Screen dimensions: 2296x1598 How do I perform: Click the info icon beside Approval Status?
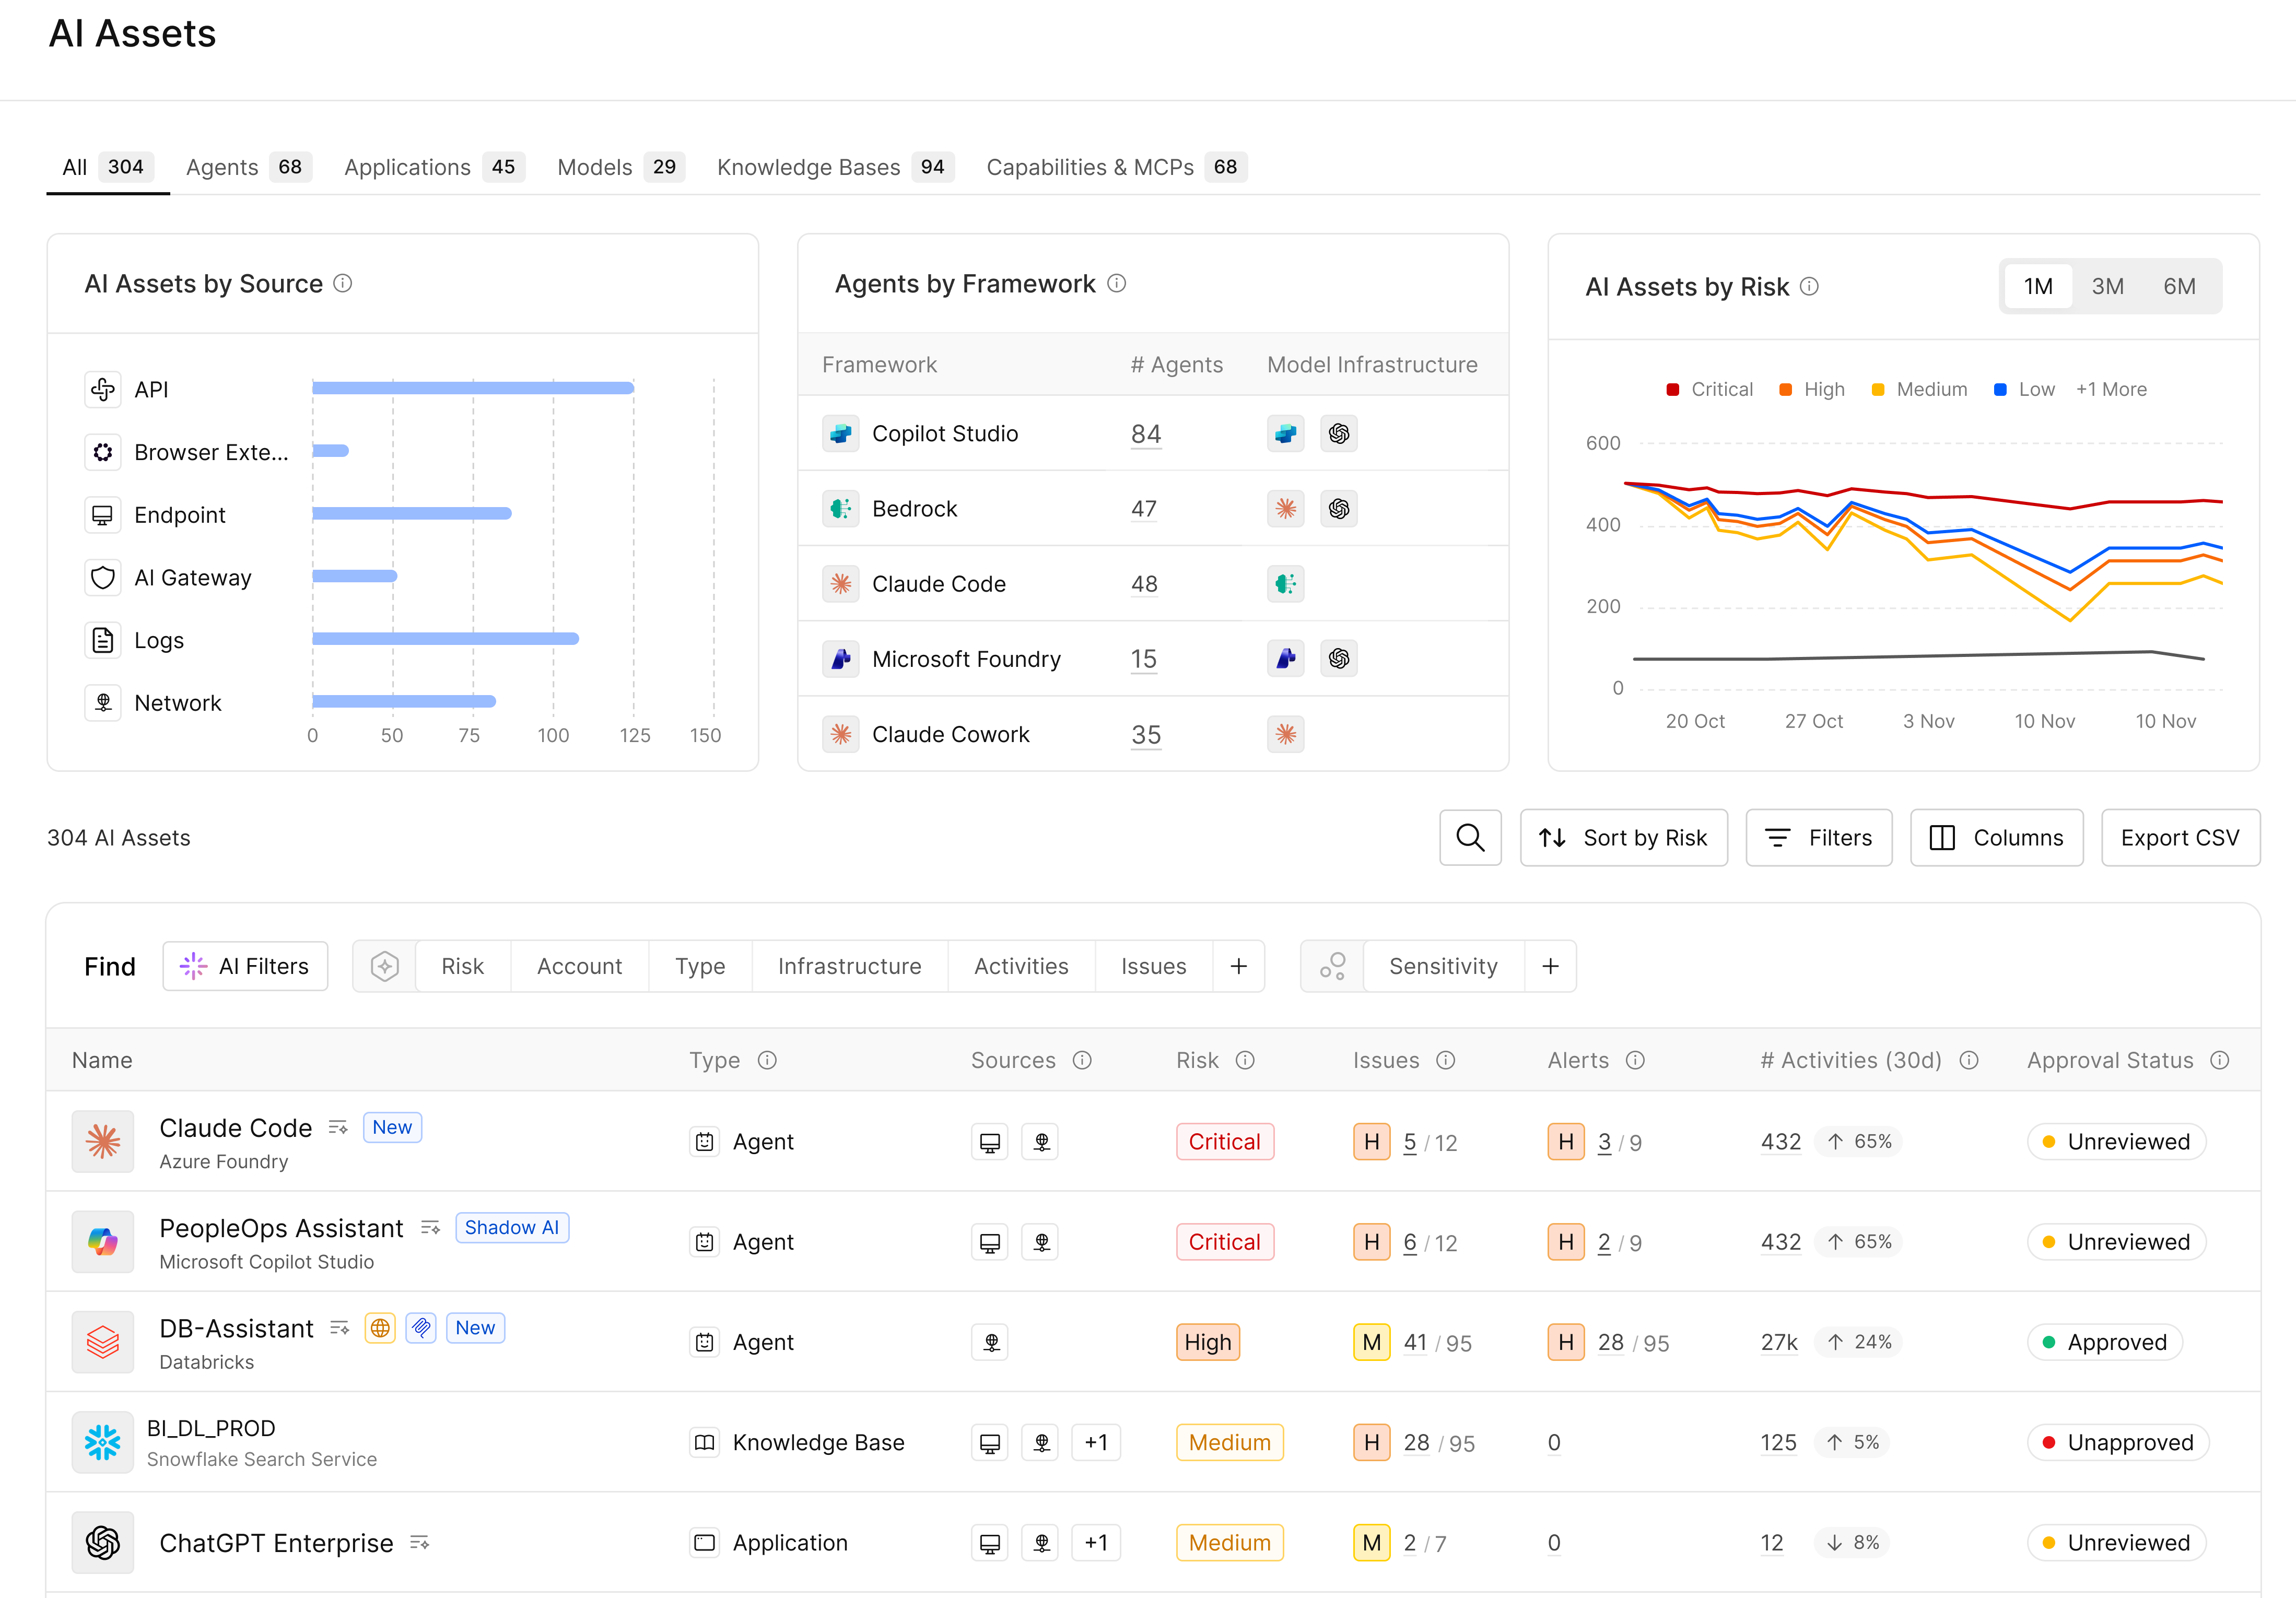pyautogui.click(x=2220, y=1060)
